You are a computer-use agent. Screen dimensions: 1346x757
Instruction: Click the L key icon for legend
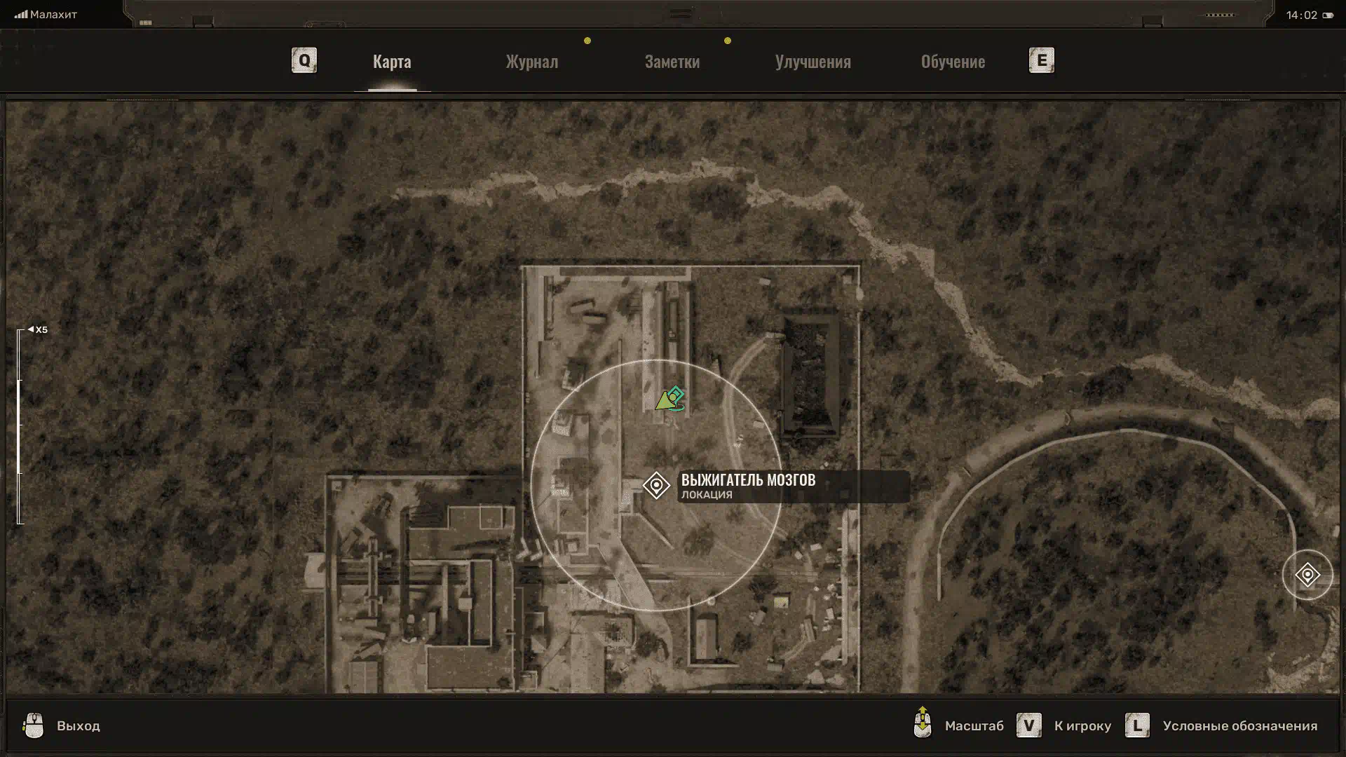tap(1137, 725)
